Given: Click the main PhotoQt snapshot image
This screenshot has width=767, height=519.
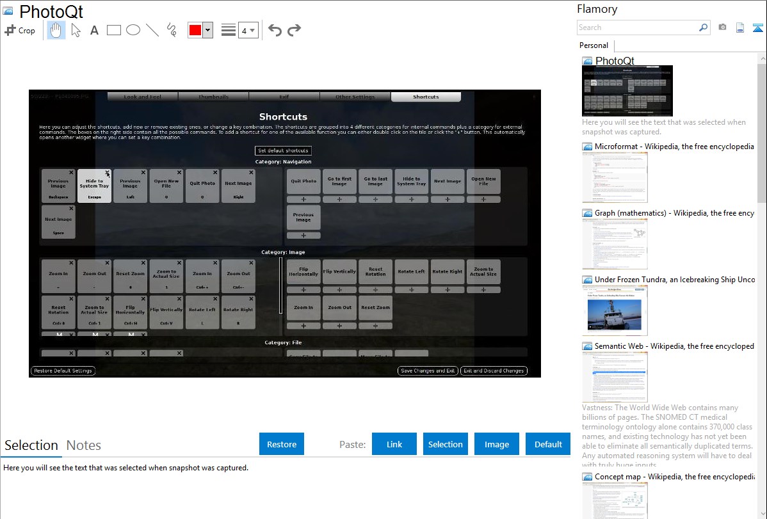Looking at the screenshot, I should pyautogui.click(x=285, y=234).
